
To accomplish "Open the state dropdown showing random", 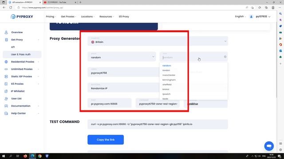I will pos(122,57).
